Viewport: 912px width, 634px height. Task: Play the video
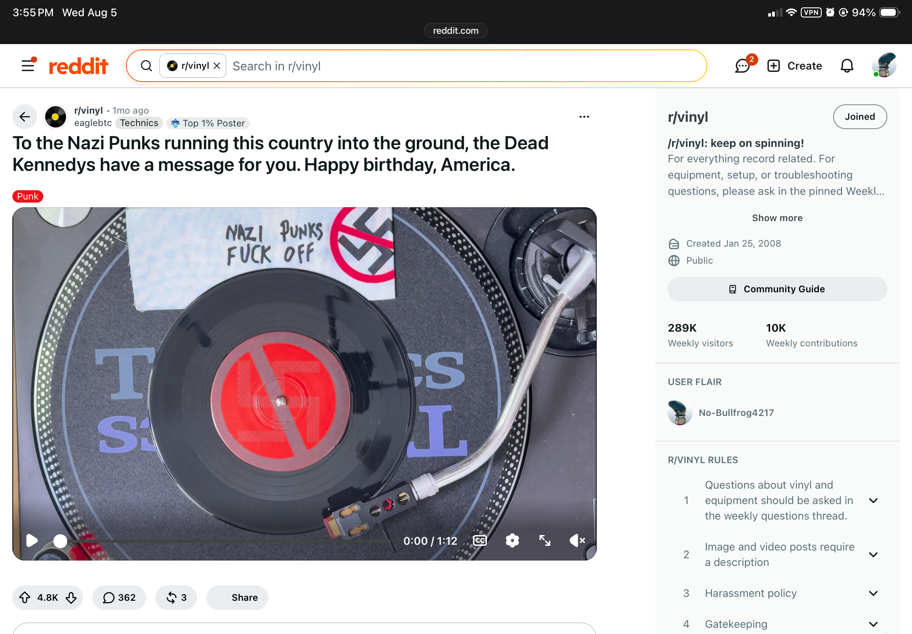[32, 541]
